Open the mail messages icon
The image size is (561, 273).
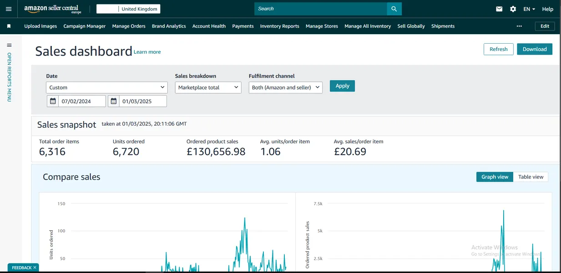[499, 9]
